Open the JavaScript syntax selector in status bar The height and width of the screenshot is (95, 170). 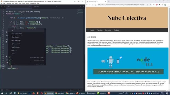(80, 90)
